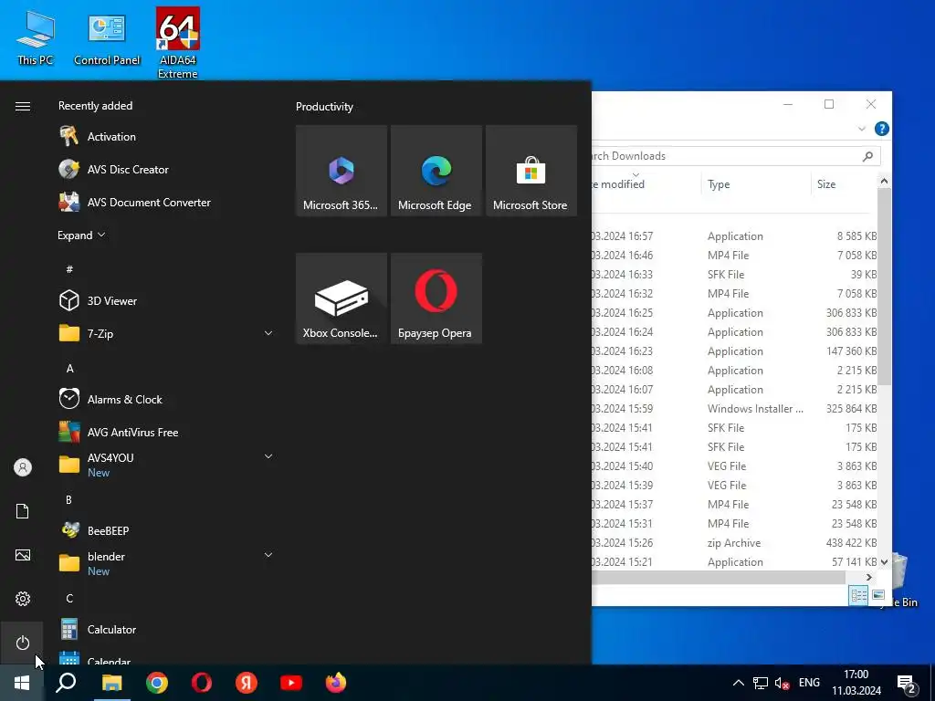This screenshot has height=701, width=935.
Task: Open the Microsoft Store tile
Action: coord(531,171)
